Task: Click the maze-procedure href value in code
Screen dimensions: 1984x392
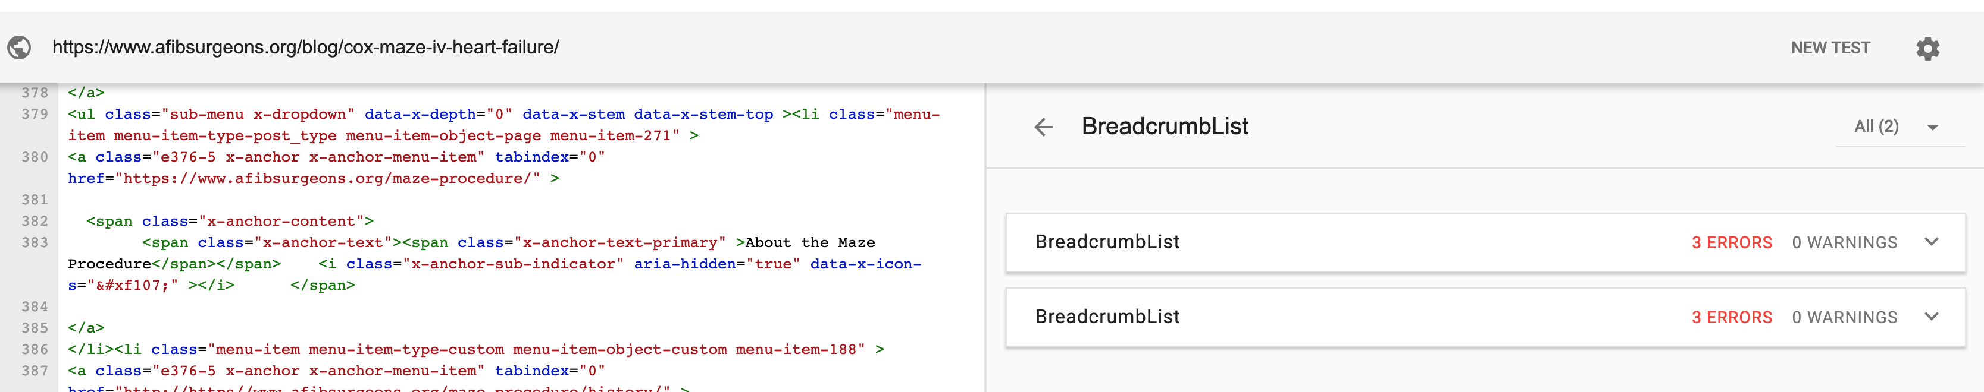Action: pyautogui.click(x=327, y=178)
